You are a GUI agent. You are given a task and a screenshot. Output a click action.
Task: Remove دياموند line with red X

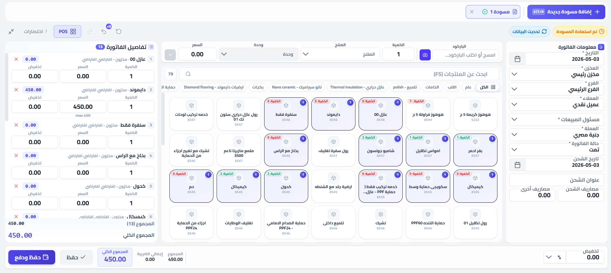[16, 90]
